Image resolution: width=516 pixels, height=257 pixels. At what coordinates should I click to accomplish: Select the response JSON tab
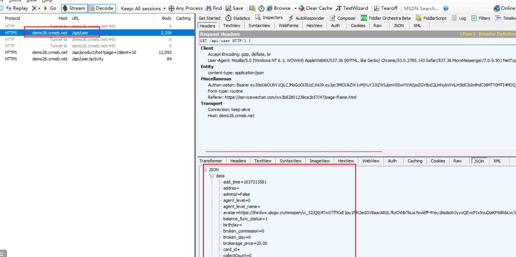(x=479, y=161)
